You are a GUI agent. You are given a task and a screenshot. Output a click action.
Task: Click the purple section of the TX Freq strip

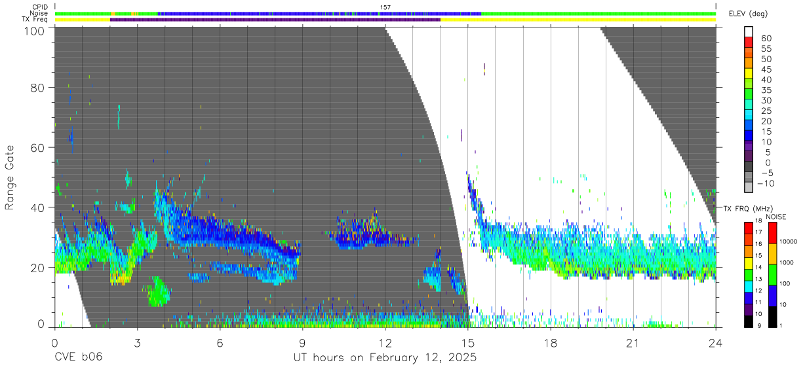click(275, 20)
